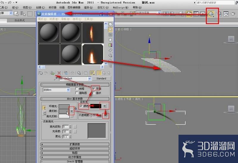This screenshot has width=238, height=163.
Task: Expand 超级采样 rollout
Action: (75, 148)
